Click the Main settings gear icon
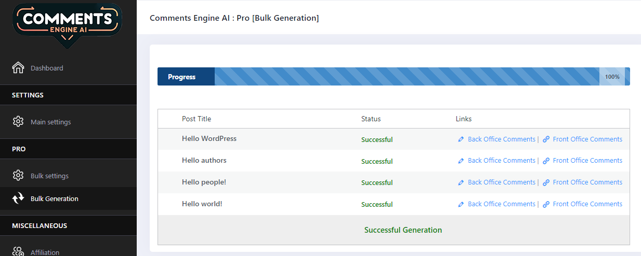The height and width of the screenshot is (256, 641). (18, 122)
